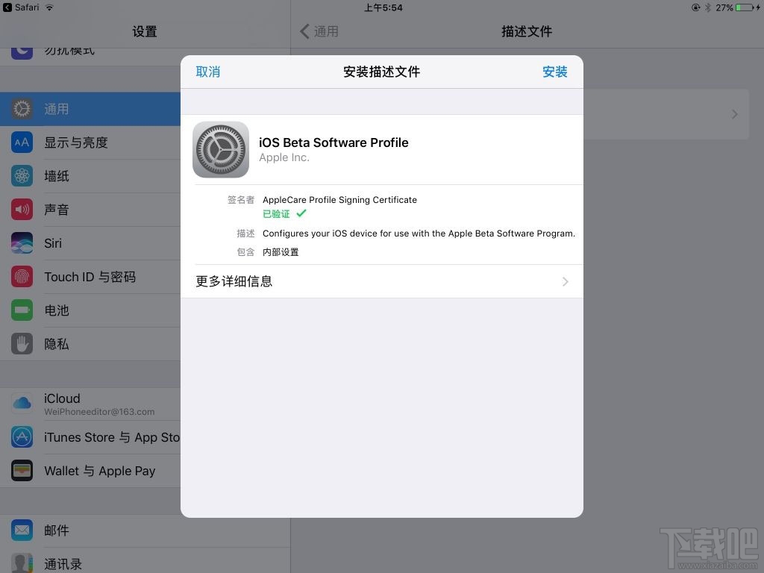Cancel profile installation with 取消
Viewport: 764px width, 573px height.
[208, 72]
